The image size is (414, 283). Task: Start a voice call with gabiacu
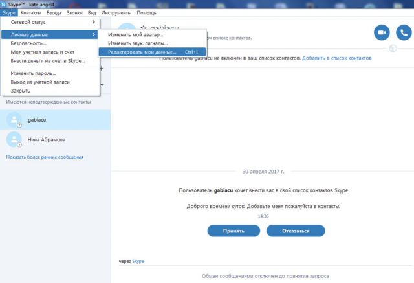click(x=404, y=32)
